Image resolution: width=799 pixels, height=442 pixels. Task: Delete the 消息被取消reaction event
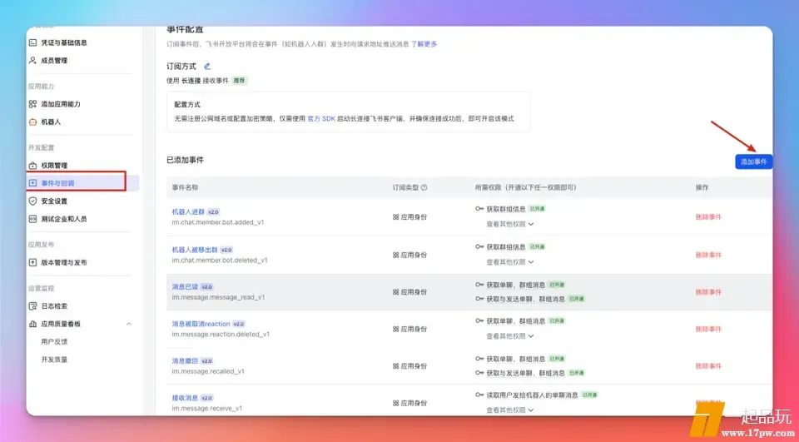pyautogui.click(x=708, y=330)
